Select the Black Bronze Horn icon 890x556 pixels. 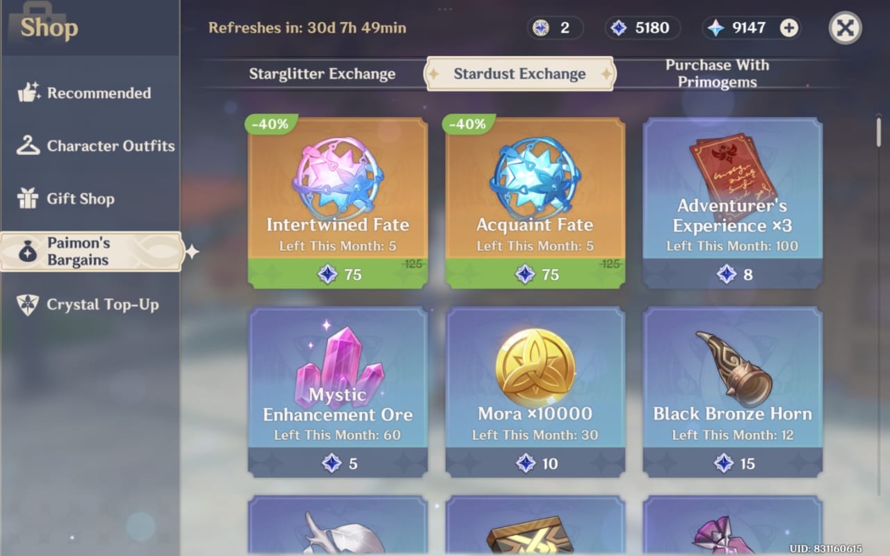point(734,368)
